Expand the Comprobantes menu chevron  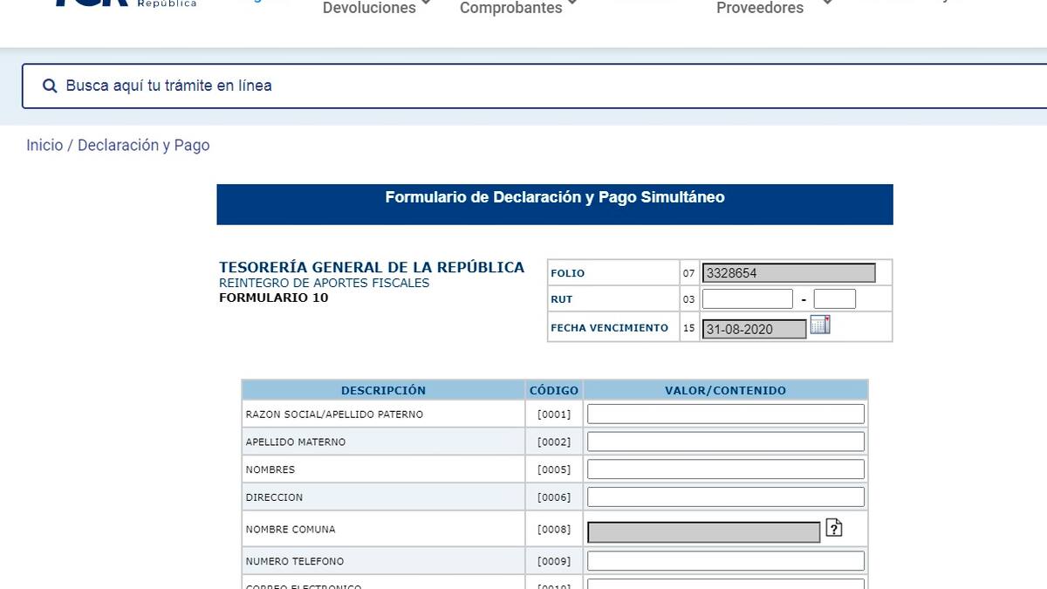(x=572, y=4)
